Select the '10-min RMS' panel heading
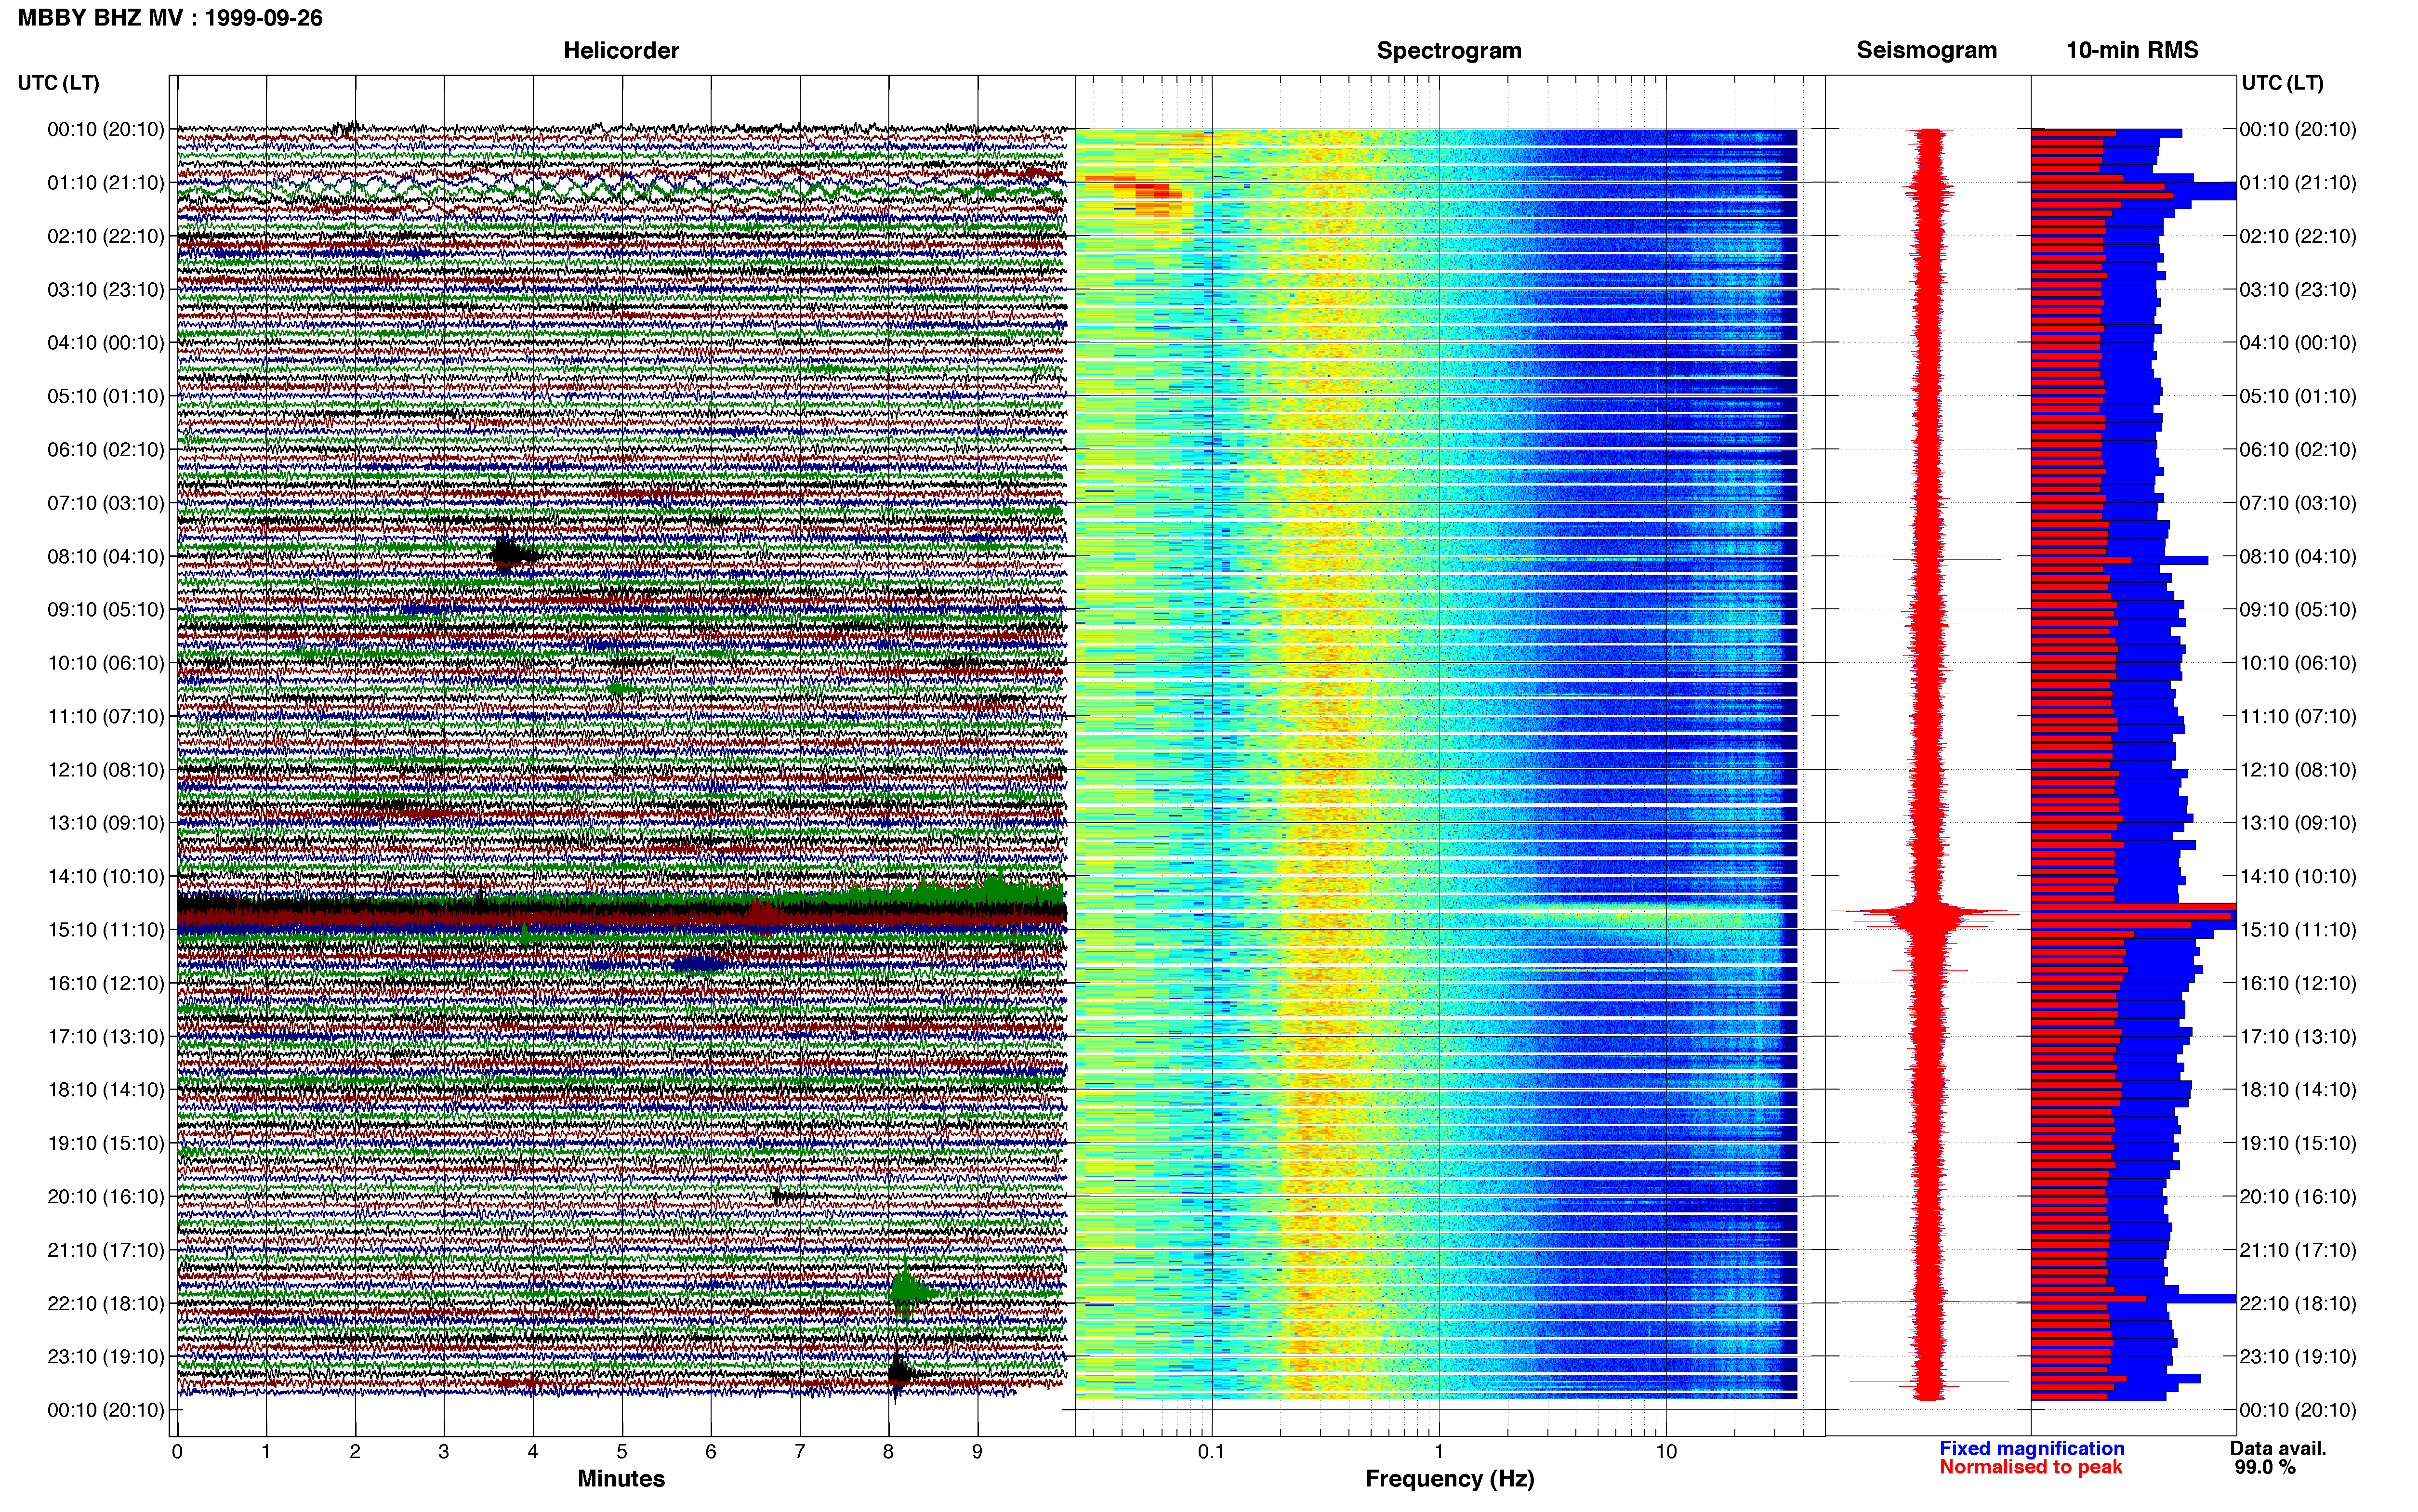 pos(2132,50)
